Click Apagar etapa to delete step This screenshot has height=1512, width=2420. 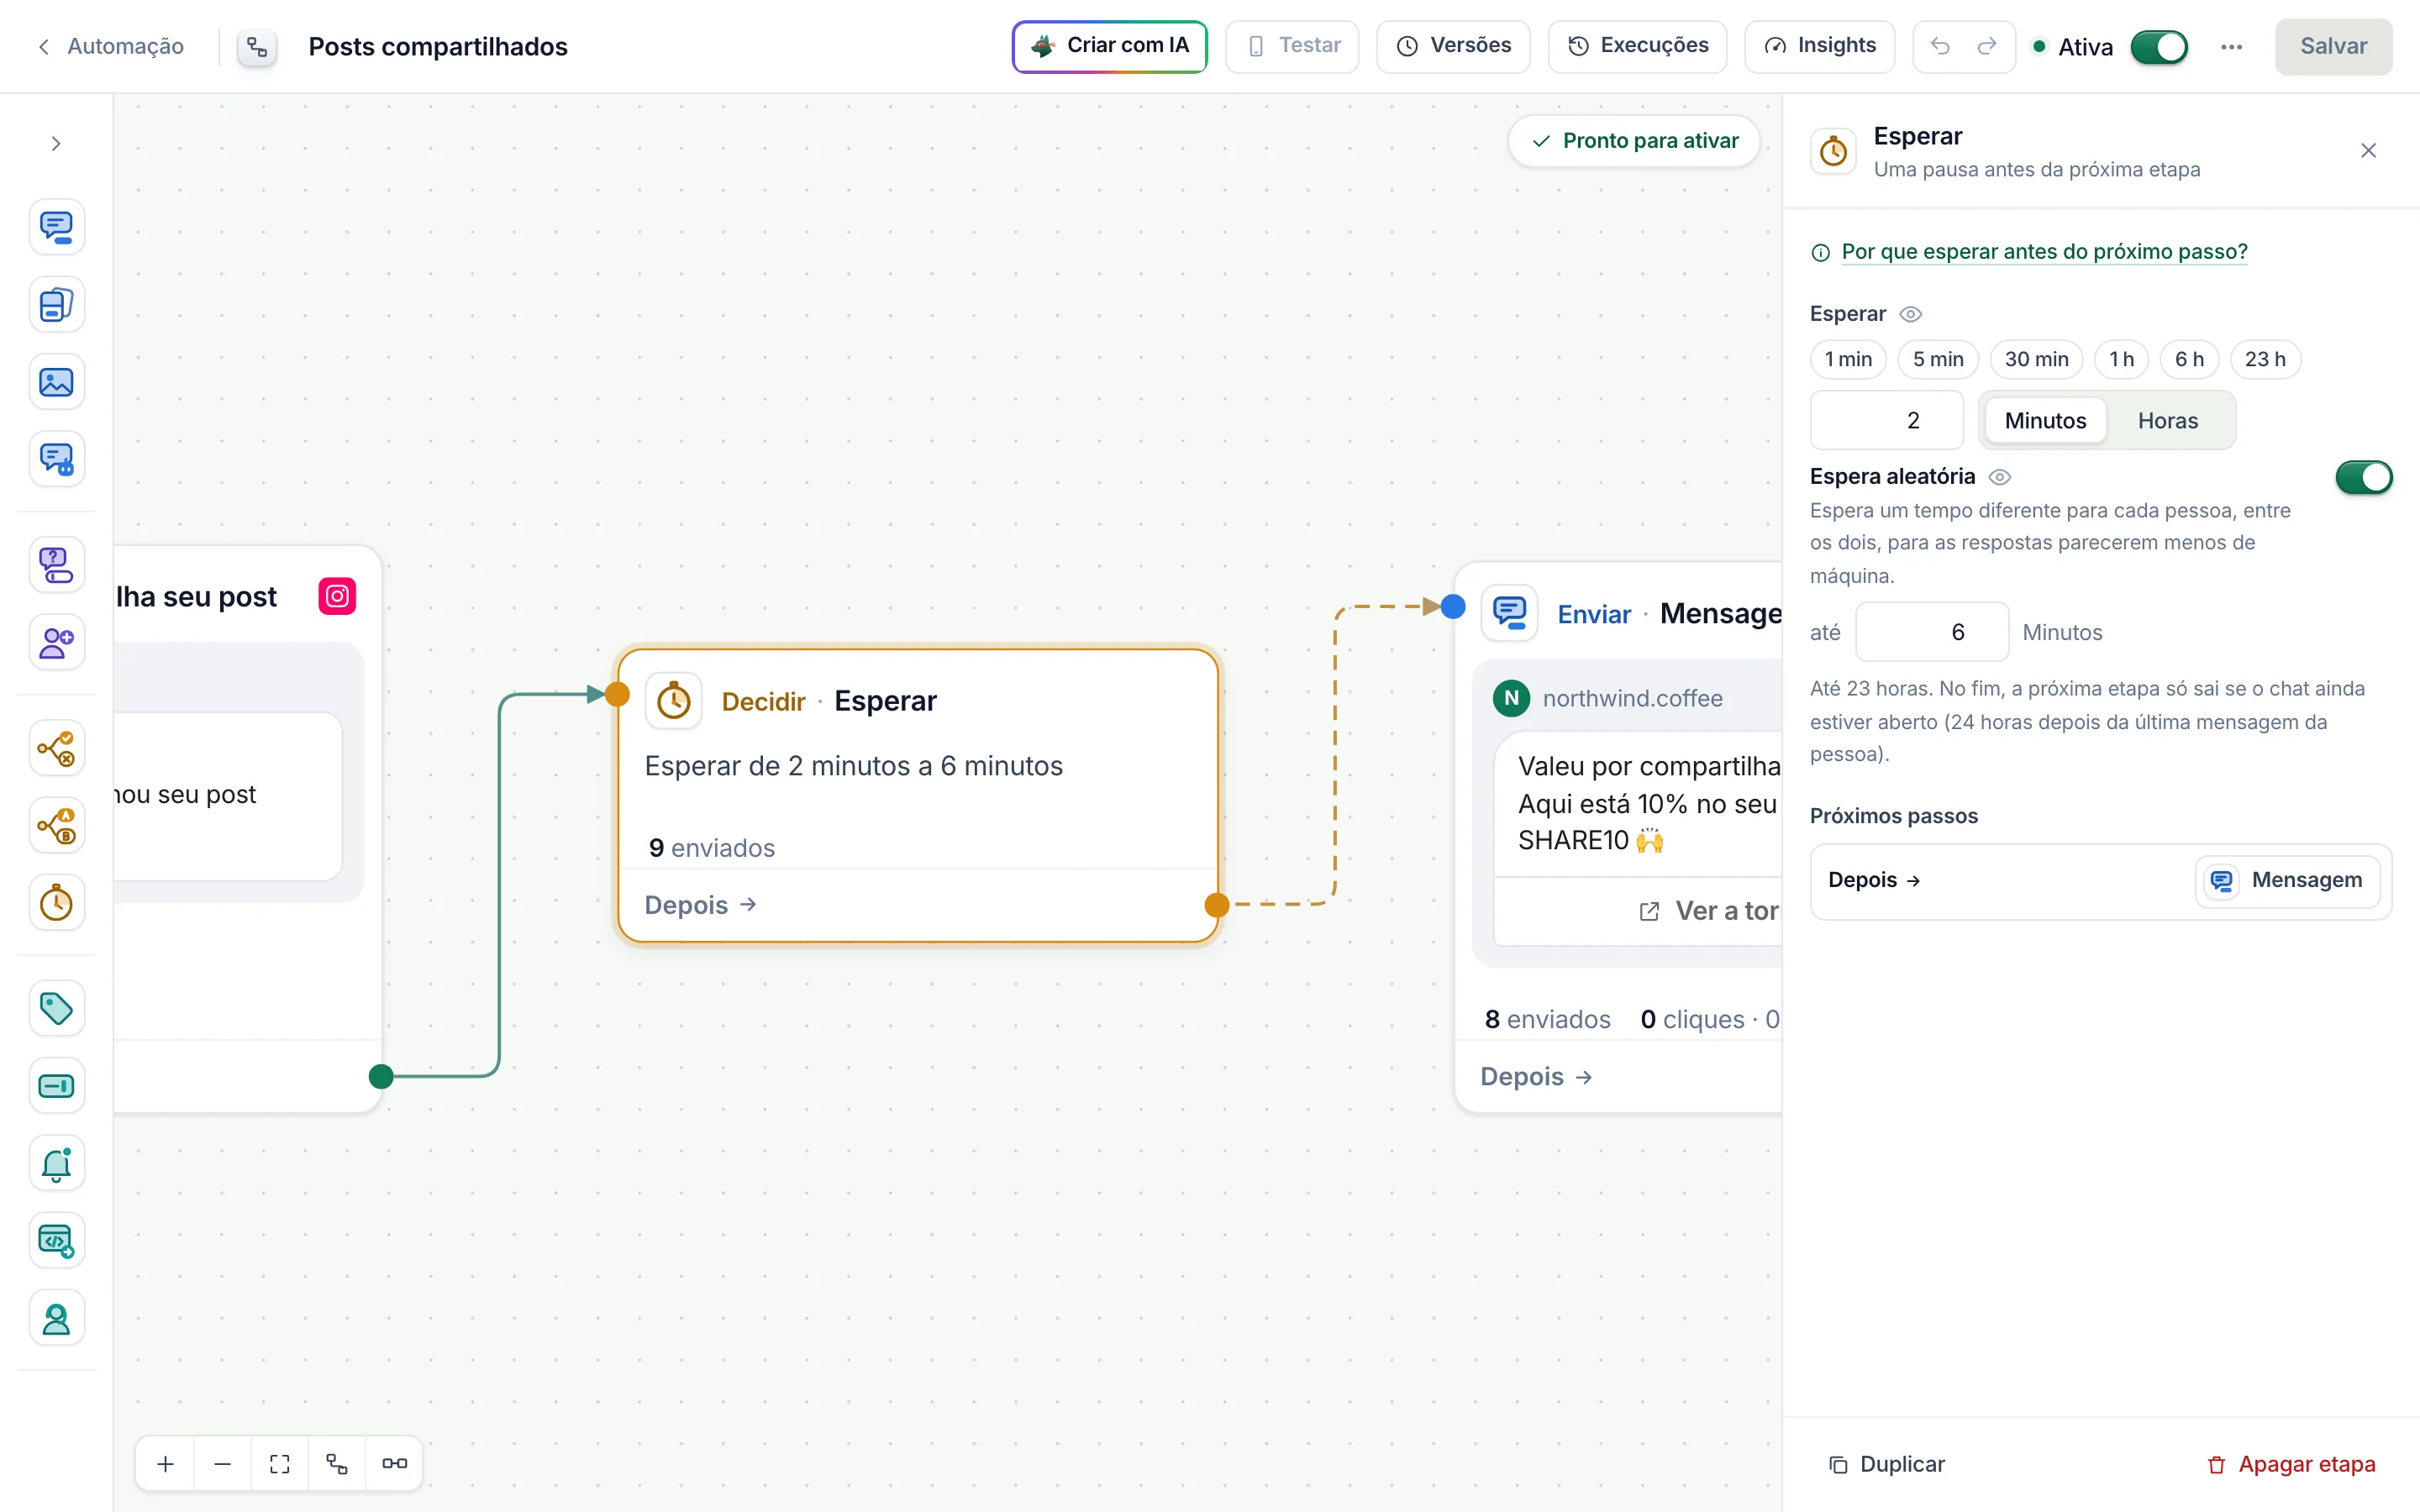click(x=2291, y=1465)
